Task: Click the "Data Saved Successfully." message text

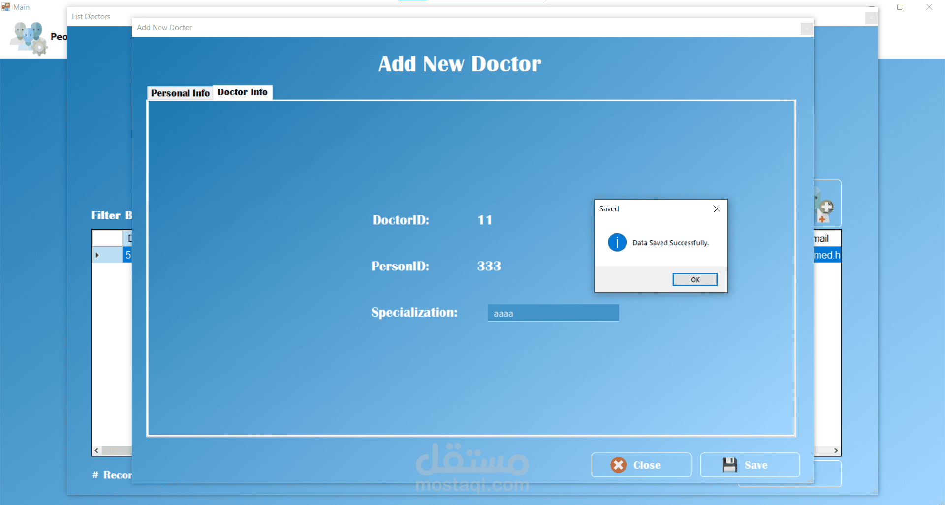Action: (x=670, y=243)
